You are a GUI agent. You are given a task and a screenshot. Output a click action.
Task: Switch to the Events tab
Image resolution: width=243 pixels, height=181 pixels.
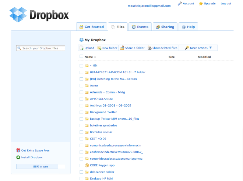tap(140, 27)
